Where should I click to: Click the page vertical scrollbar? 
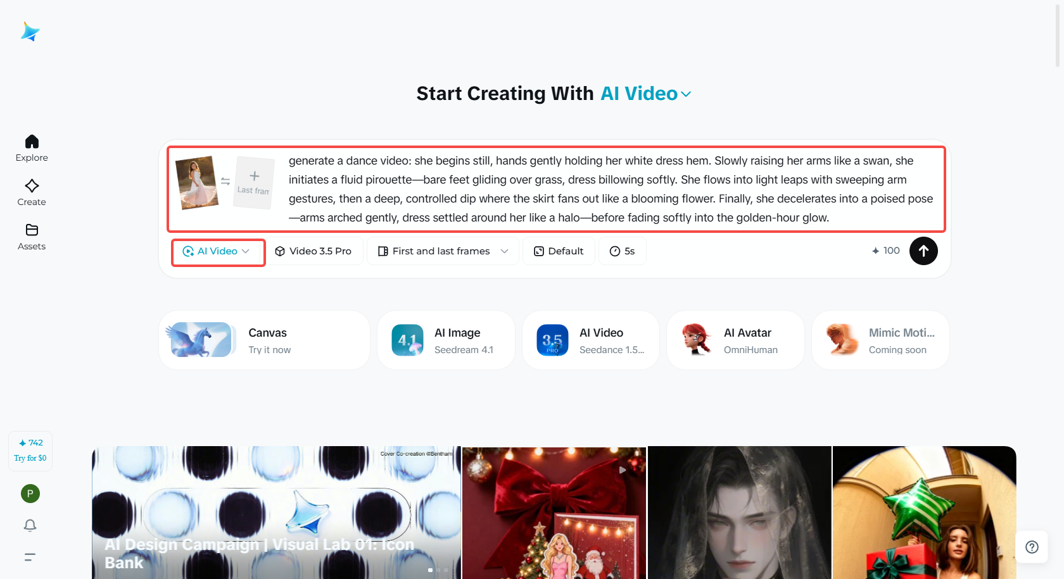click(1058, 35)
